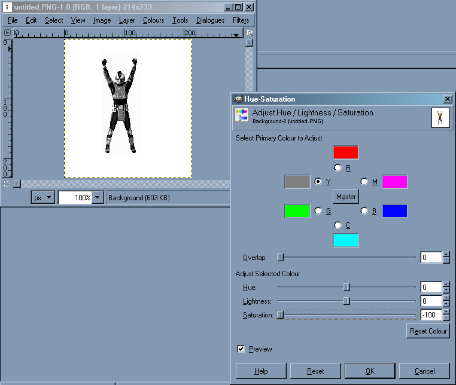Expand the 100% zoom level dropdown

pyautogui.click(x=98, y=198)
